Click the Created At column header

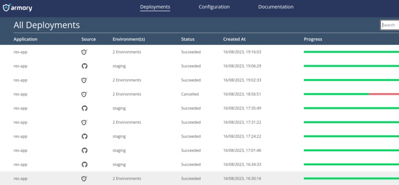(234, 39)
